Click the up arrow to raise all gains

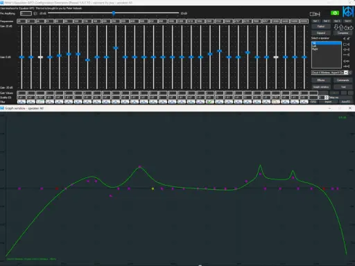[341, 27]
